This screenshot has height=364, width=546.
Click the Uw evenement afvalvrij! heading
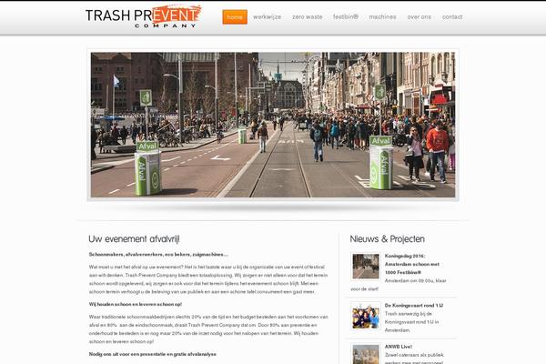click(134, 239)
